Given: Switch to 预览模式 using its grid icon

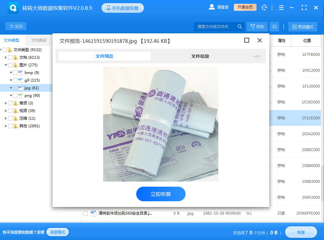Looking at the screenshot, I should coord(294,27).
